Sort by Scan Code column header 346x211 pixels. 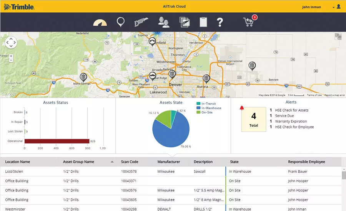point(130,162)
